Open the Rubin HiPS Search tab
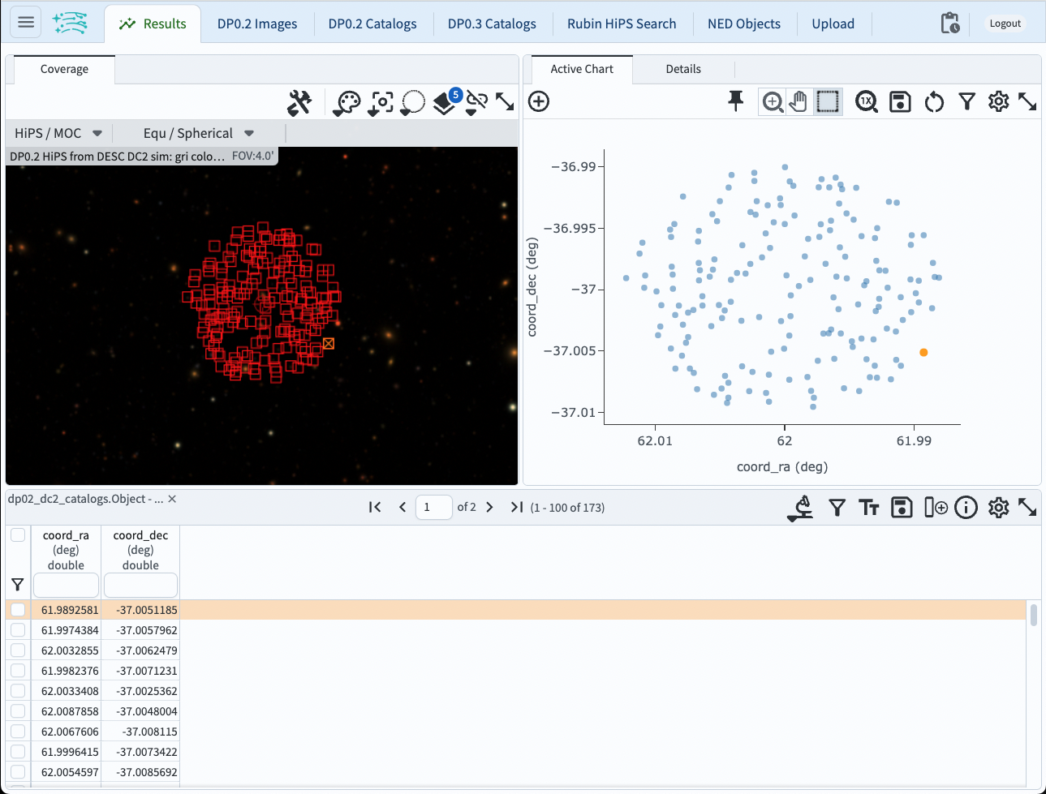The image size is (1046, 794). pyautogui.click(x=622, y=24)
